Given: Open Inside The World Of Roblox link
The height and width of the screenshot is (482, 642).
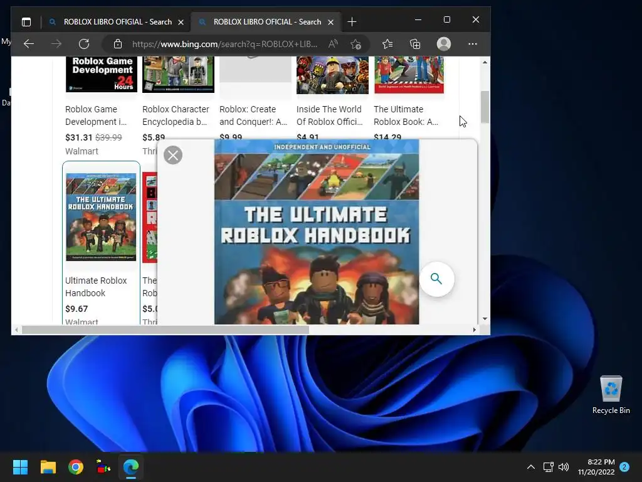Looking at the screenshot, I should click(330, 115).
